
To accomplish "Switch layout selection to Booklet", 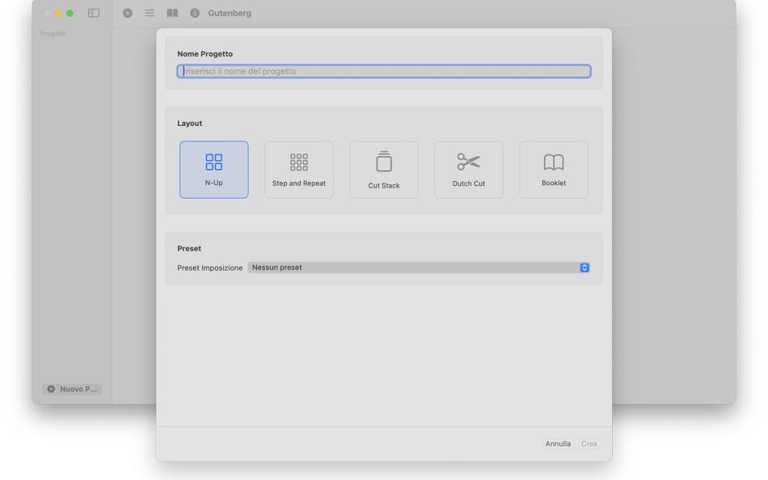I will coord(553,169).
